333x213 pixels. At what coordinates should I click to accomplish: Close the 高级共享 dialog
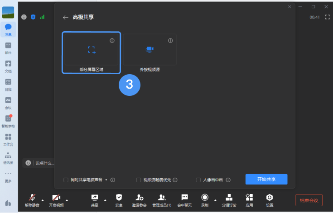[x=290, y=7]
